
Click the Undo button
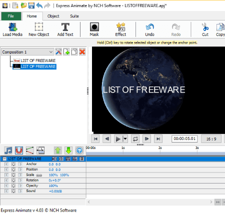pyautogui.click(x=149, y=29)
